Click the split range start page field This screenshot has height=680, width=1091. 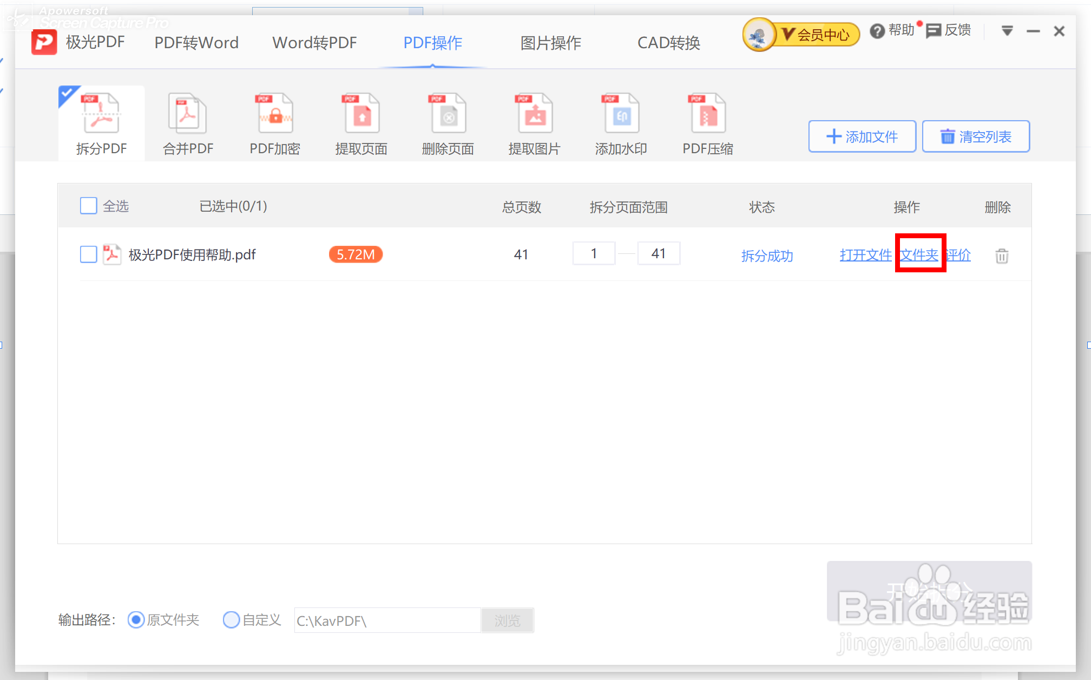point(594,253)
